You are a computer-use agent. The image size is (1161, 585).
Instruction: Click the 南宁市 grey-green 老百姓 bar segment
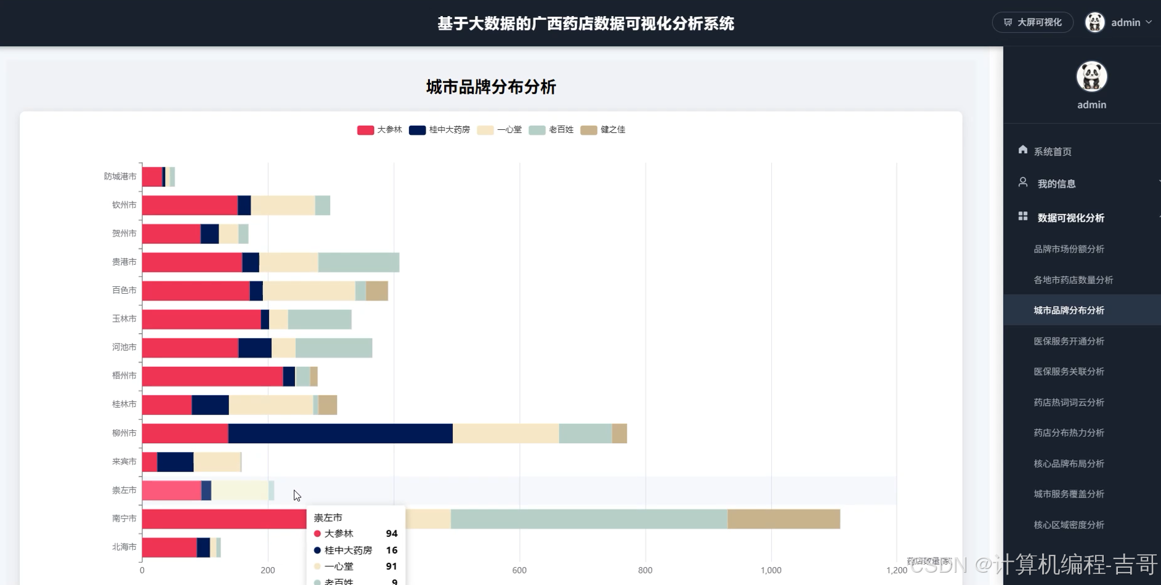click(589, 518)
